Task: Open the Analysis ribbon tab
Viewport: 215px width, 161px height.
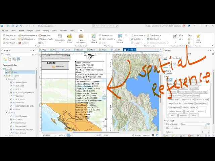Action: (30, 31)
